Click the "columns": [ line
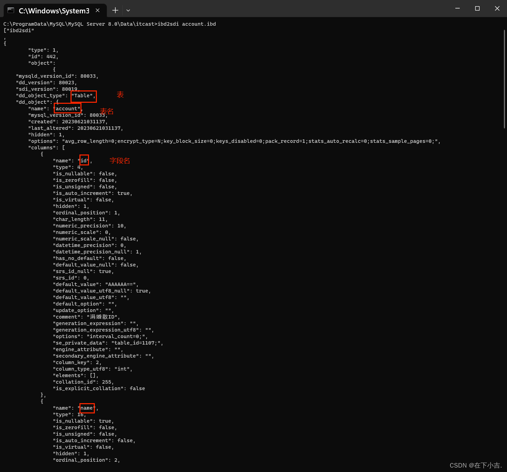Viewport: 507px width, 472px height. [x=47, y=148]
